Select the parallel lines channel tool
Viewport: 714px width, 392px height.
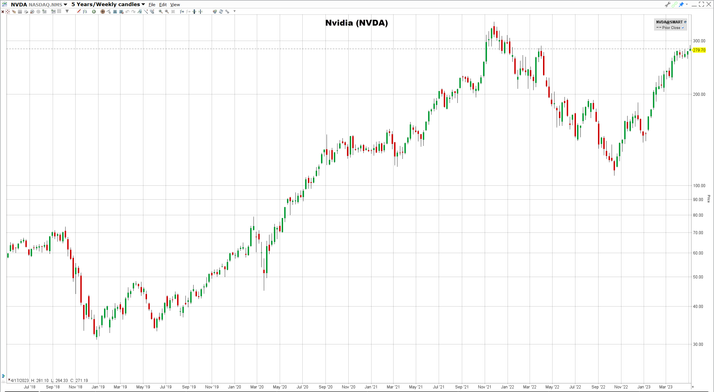[x=152, y=11]
